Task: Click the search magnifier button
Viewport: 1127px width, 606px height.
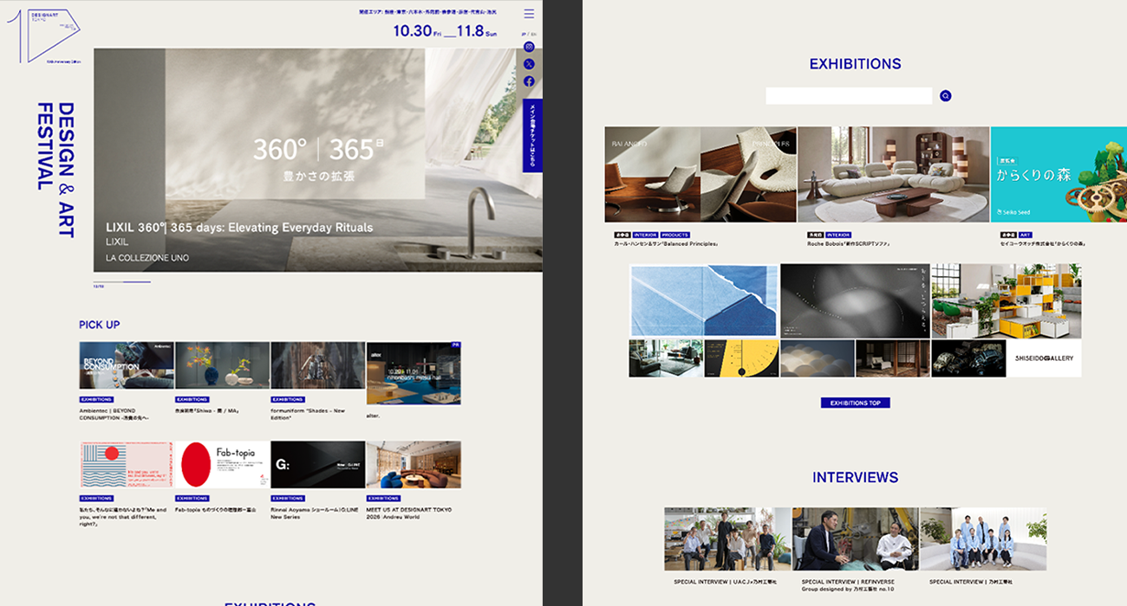Action: point(946,96)
